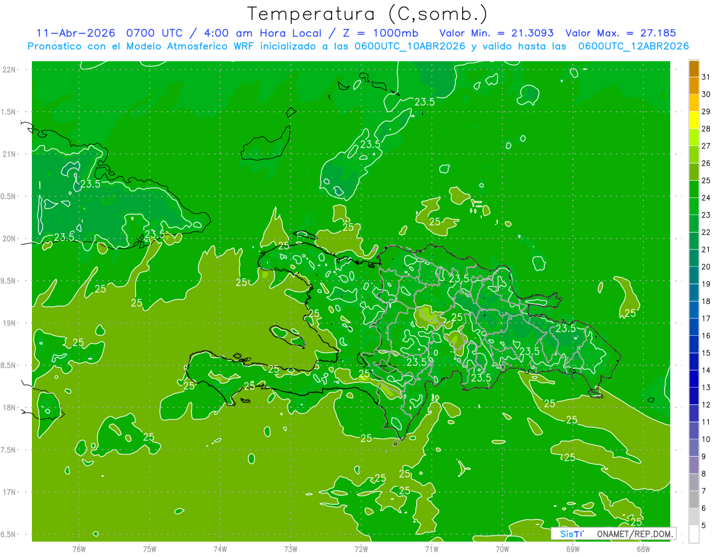Click the 68W longitude axis label
The width and height of the screenshot is (722, 557).
(643, 549)
